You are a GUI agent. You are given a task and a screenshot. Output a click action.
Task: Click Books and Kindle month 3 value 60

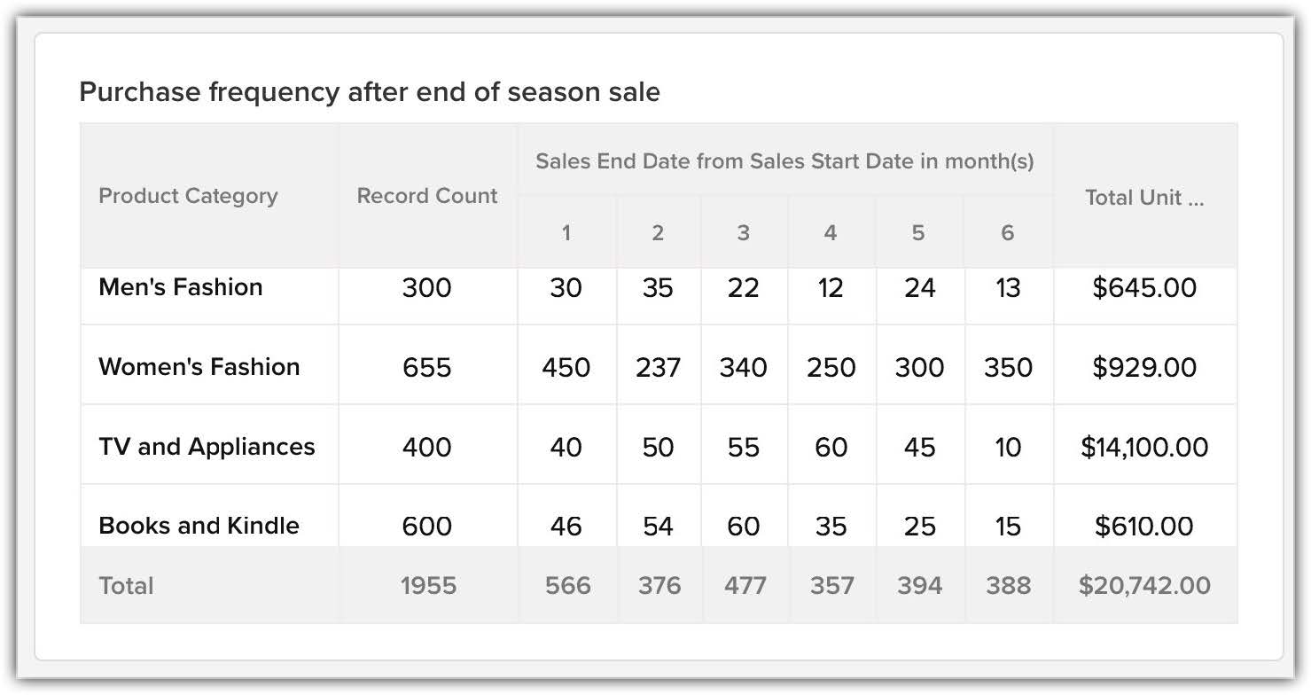click(743, 526)
